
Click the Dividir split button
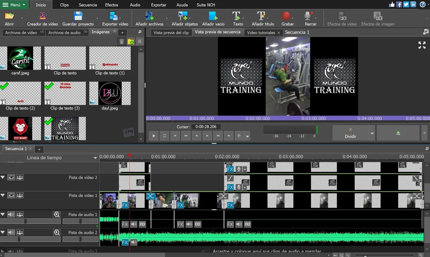click(350, 133)
